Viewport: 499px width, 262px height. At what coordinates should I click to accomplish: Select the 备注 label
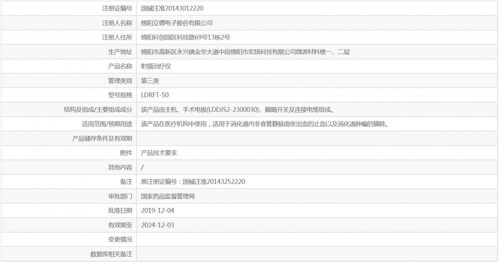coord(126,181)
